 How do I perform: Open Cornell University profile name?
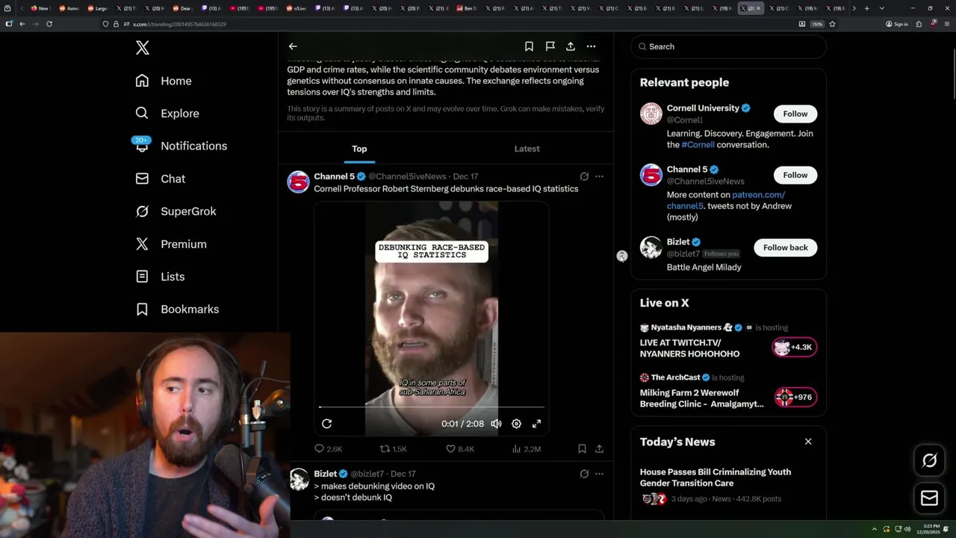[703, 108]
